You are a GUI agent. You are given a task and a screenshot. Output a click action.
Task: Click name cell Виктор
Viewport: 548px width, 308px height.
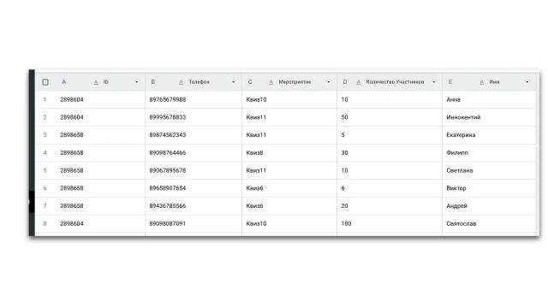click(x=489, y=188)
